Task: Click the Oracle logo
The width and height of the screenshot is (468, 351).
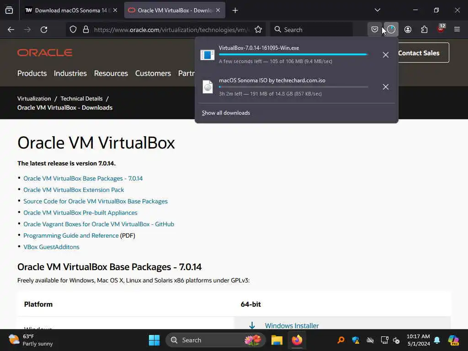Action: [x=45, y=53]
